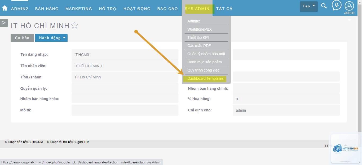The width and height of the screenshot is (362, 165).
Task: Open the ADMIN2 menu
Action: (x=20, y=9)
